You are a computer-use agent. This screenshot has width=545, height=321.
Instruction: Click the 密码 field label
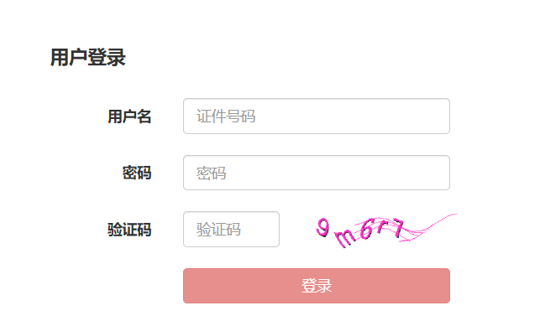pyautogui.click(x=137, y=173)
